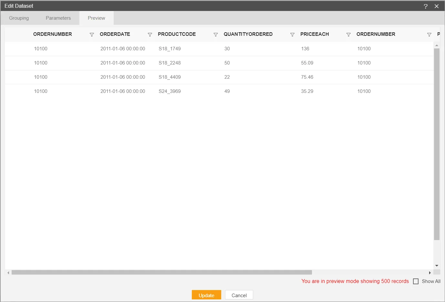Enable the Show All checkbox
445x302 pixels.
click(416, 281)
